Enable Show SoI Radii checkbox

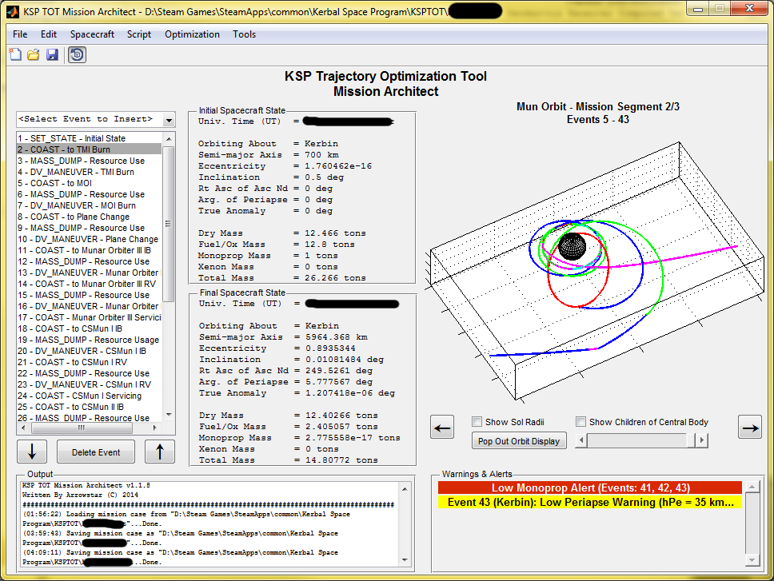point(477,422)
